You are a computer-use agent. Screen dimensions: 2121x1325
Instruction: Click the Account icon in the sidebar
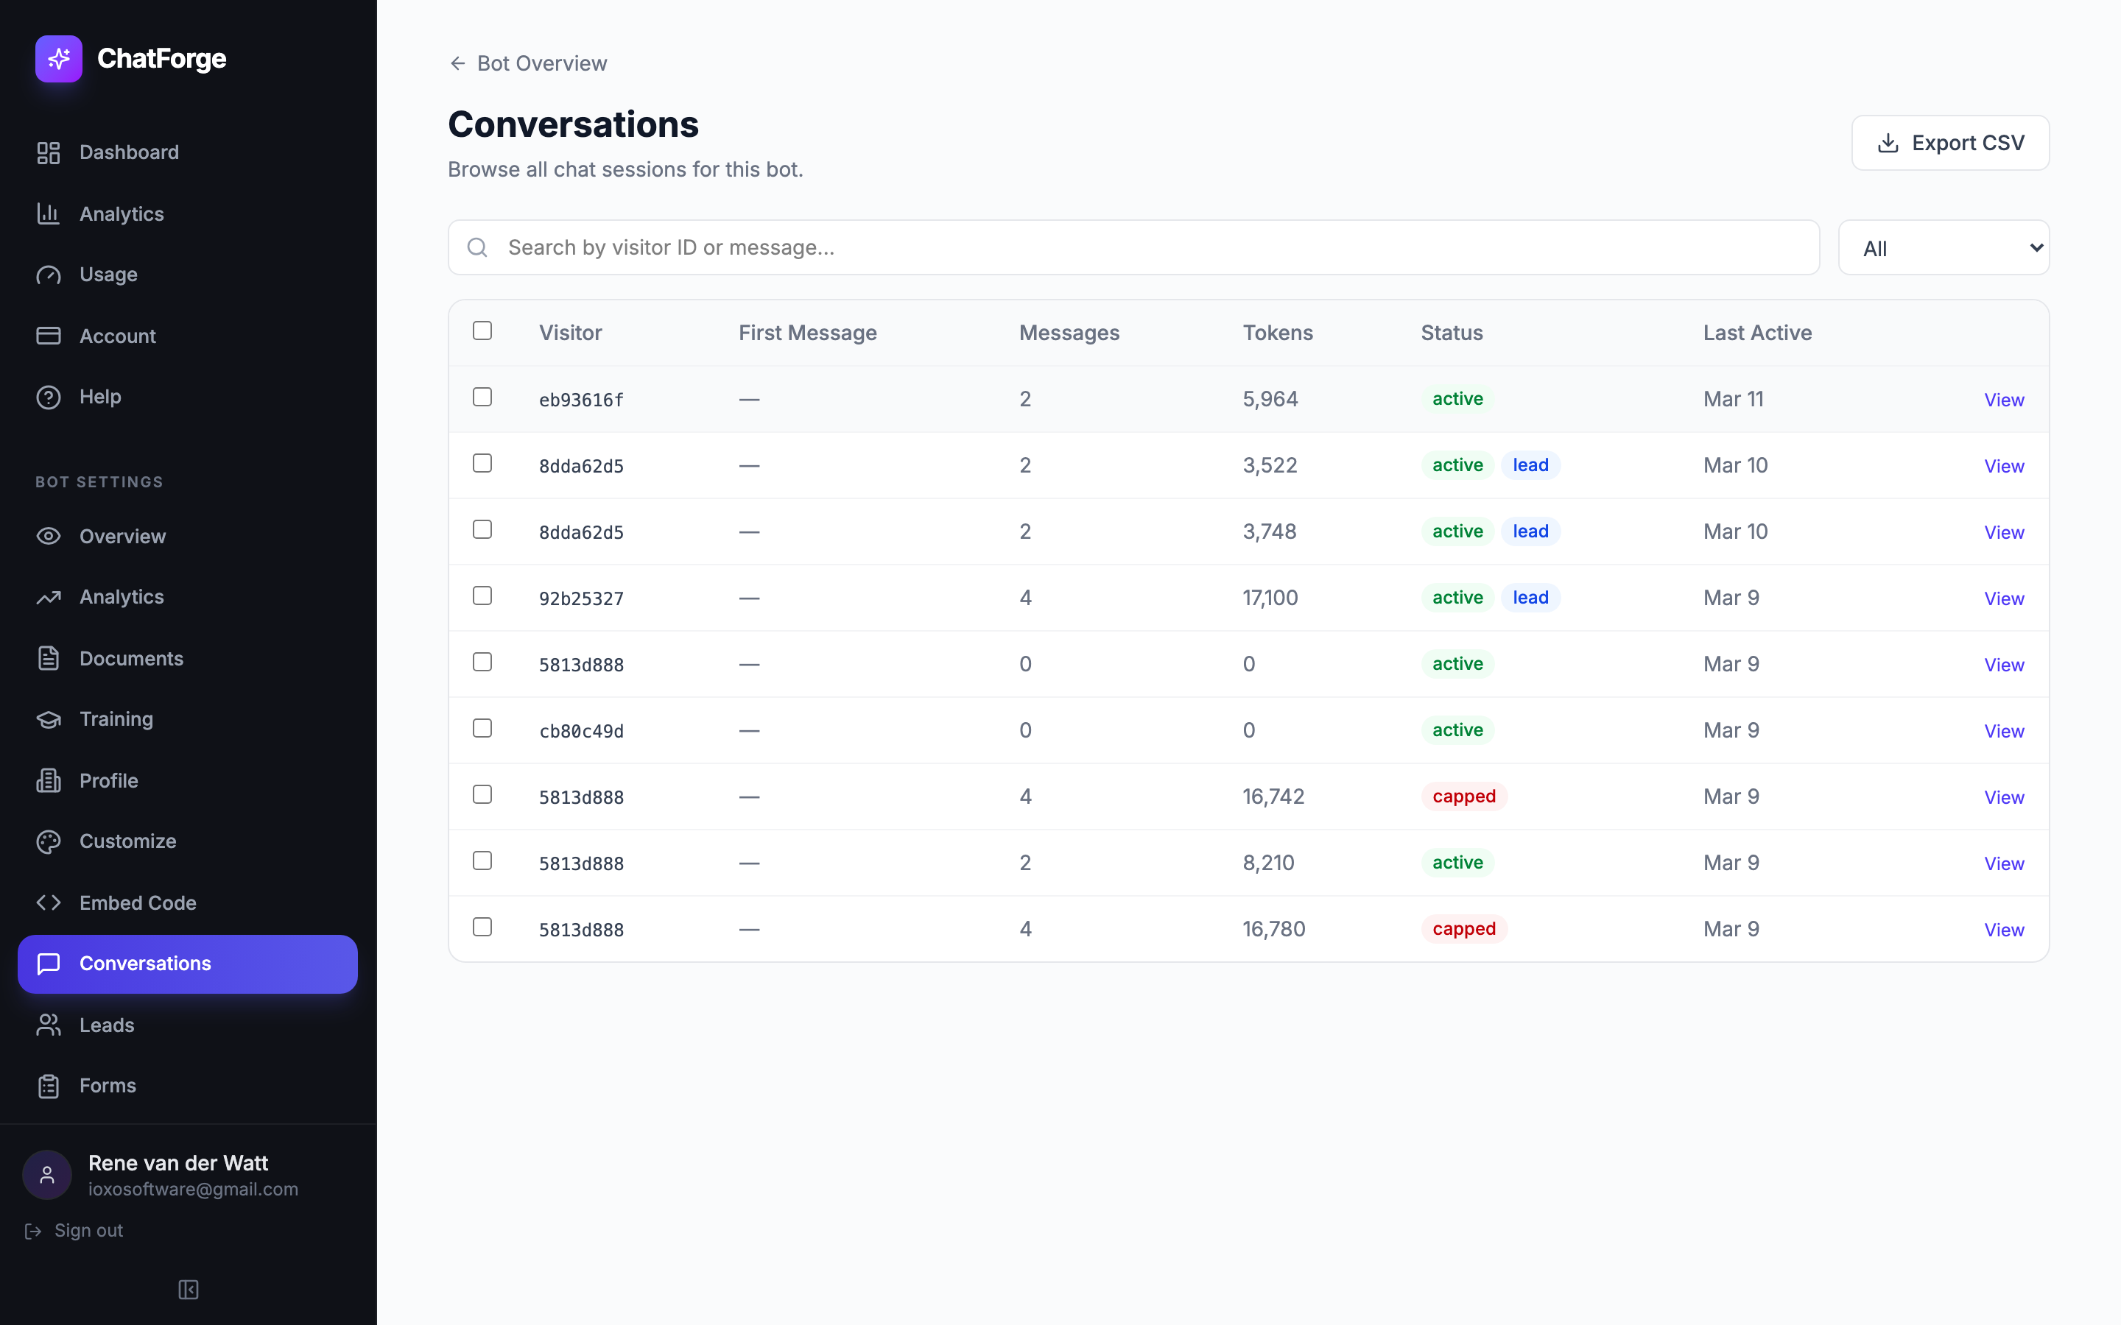48,336
